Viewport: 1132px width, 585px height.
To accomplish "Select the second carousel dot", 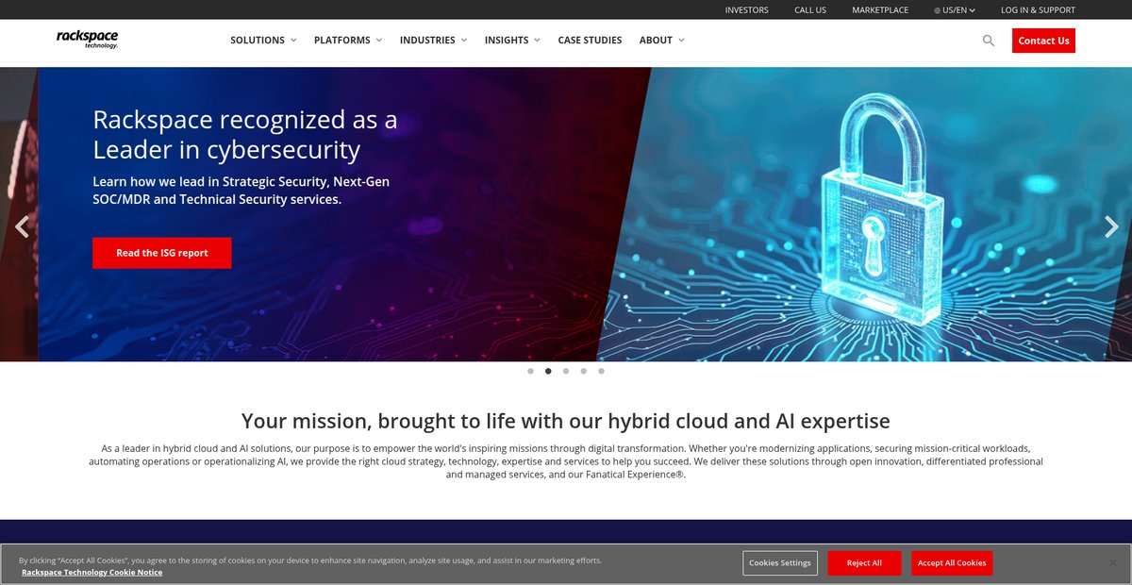I will click(548, 371).
